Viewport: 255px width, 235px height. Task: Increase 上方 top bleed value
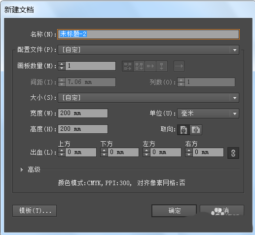(x=62, y=150)
